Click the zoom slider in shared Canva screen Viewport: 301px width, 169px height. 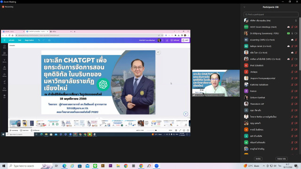157,131
